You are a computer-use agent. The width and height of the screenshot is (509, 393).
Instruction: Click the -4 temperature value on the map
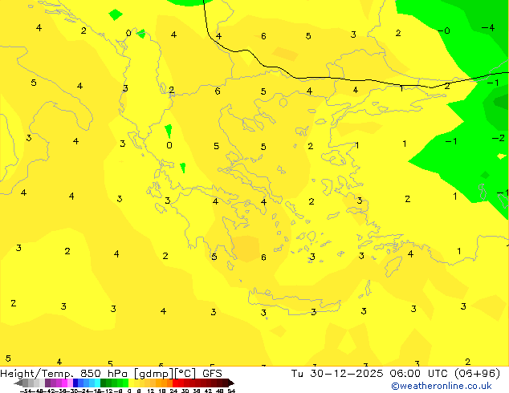click(487, 27)
